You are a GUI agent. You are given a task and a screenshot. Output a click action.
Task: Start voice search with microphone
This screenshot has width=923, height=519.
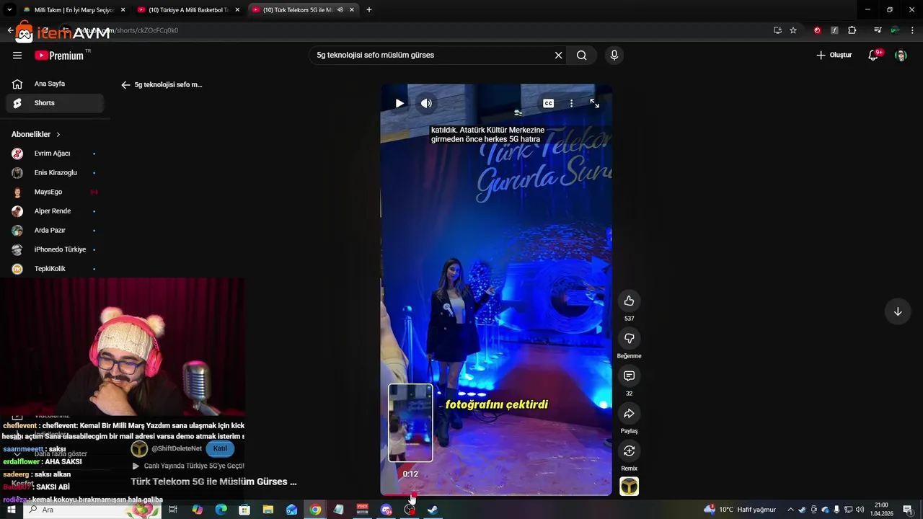click(x=614, y=55)
